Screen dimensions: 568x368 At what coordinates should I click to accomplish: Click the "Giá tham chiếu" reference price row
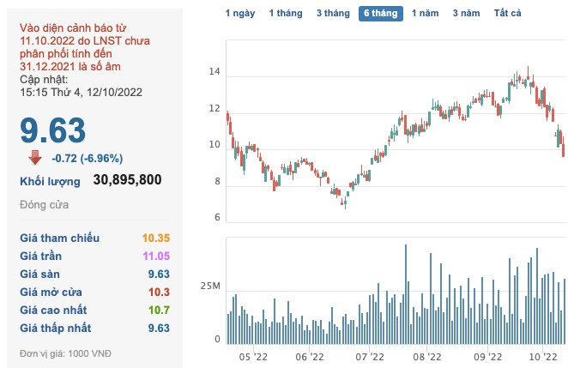point(60,237)
